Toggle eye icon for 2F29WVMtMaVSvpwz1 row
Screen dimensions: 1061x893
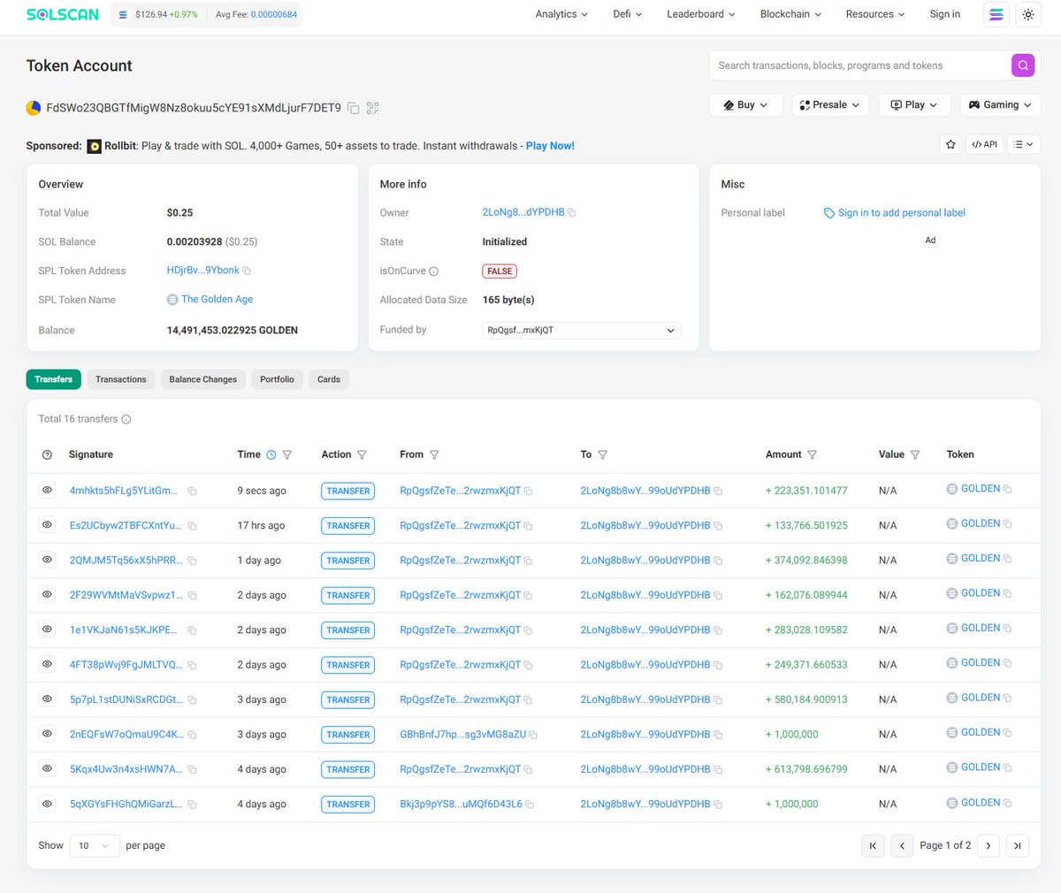[47, 594]
